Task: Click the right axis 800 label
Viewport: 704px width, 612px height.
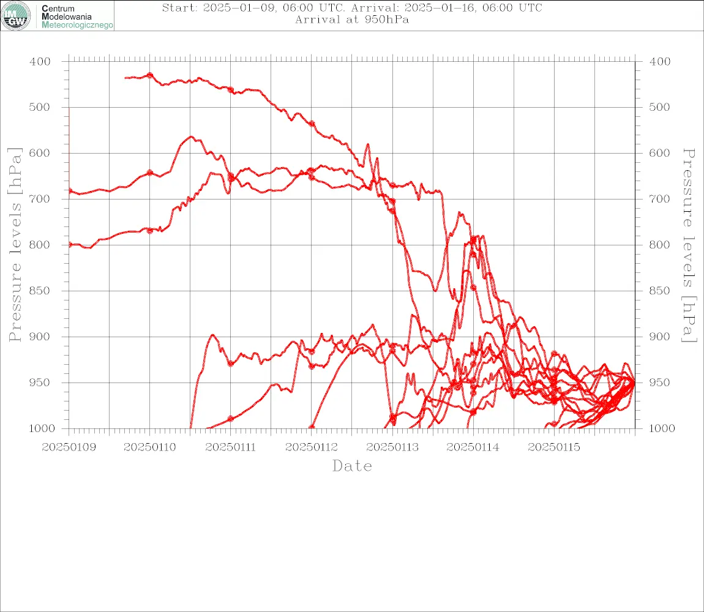Action: point(659,245)
